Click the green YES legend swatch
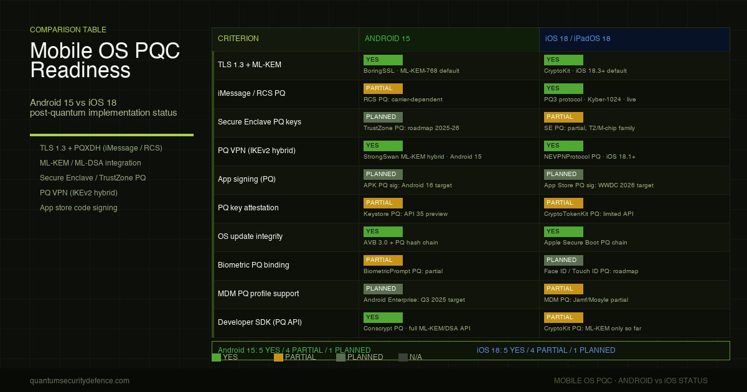Screen dimensions: 747x392 (216, 357)
